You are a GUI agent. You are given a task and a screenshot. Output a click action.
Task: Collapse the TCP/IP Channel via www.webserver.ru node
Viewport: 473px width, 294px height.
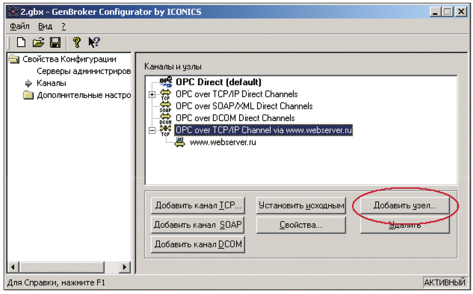(152, 131)
